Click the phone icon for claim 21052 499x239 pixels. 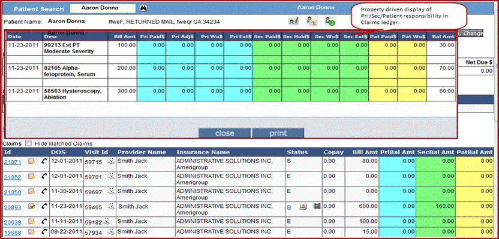tap(44, 176)
